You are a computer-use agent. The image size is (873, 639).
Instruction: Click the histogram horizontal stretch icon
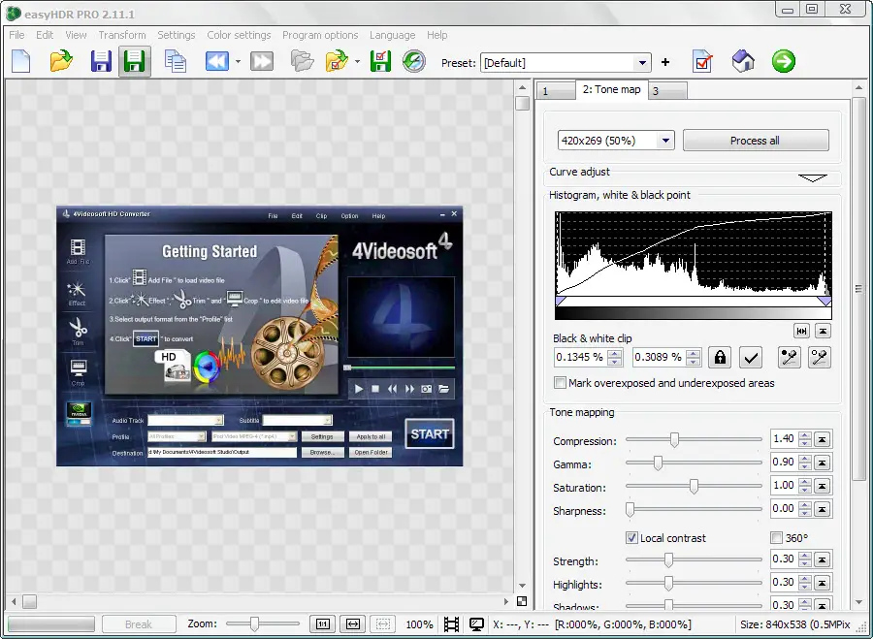[801, 331]
